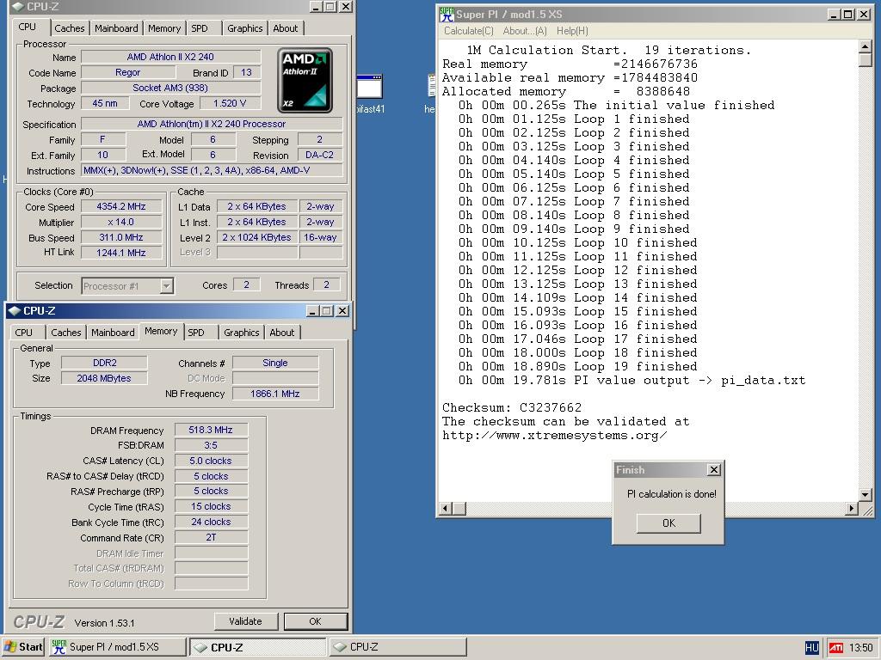Viewport: 881px width, 660px height.
Task: Click the Core Speed value 4354.2 MHz
Action: [121, 206]
